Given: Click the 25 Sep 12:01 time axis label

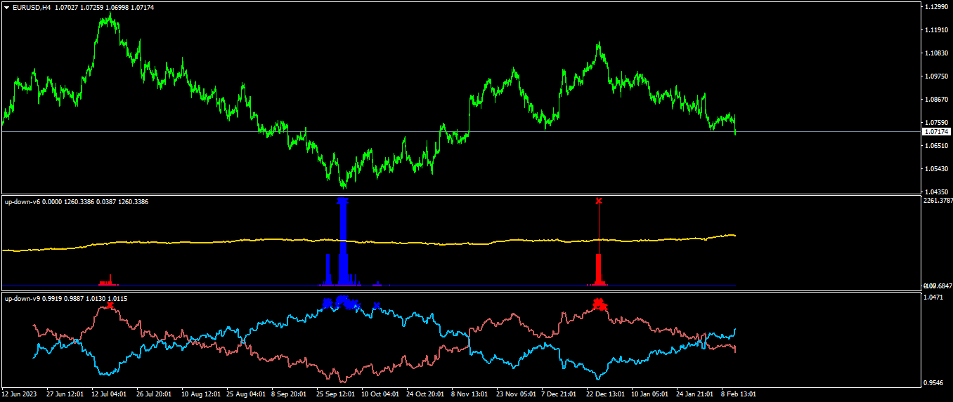Looking at the screenshot, I should [335, 394].
